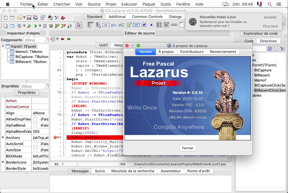Screen dimensions: 288x193
Task: Click Installer in the update notification
Action: click(x=270, y=17)
